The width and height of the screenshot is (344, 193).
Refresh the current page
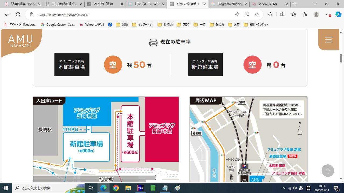[x=18, y=14]
